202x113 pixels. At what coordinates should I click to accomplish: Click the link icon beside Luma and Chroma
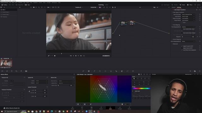[29, 91]
